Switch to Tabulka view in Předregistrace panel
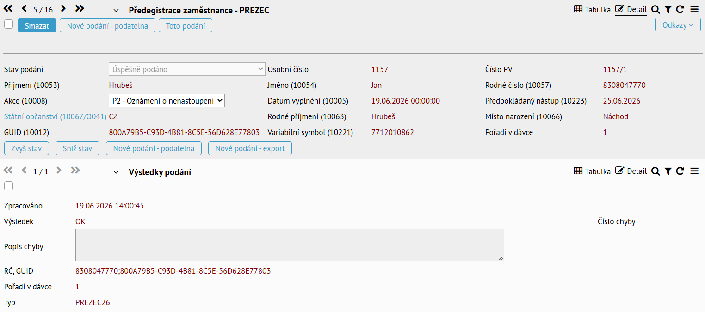The width and height of the screenshot is (705, 312). pyautogui.click(x=592, y=9)
